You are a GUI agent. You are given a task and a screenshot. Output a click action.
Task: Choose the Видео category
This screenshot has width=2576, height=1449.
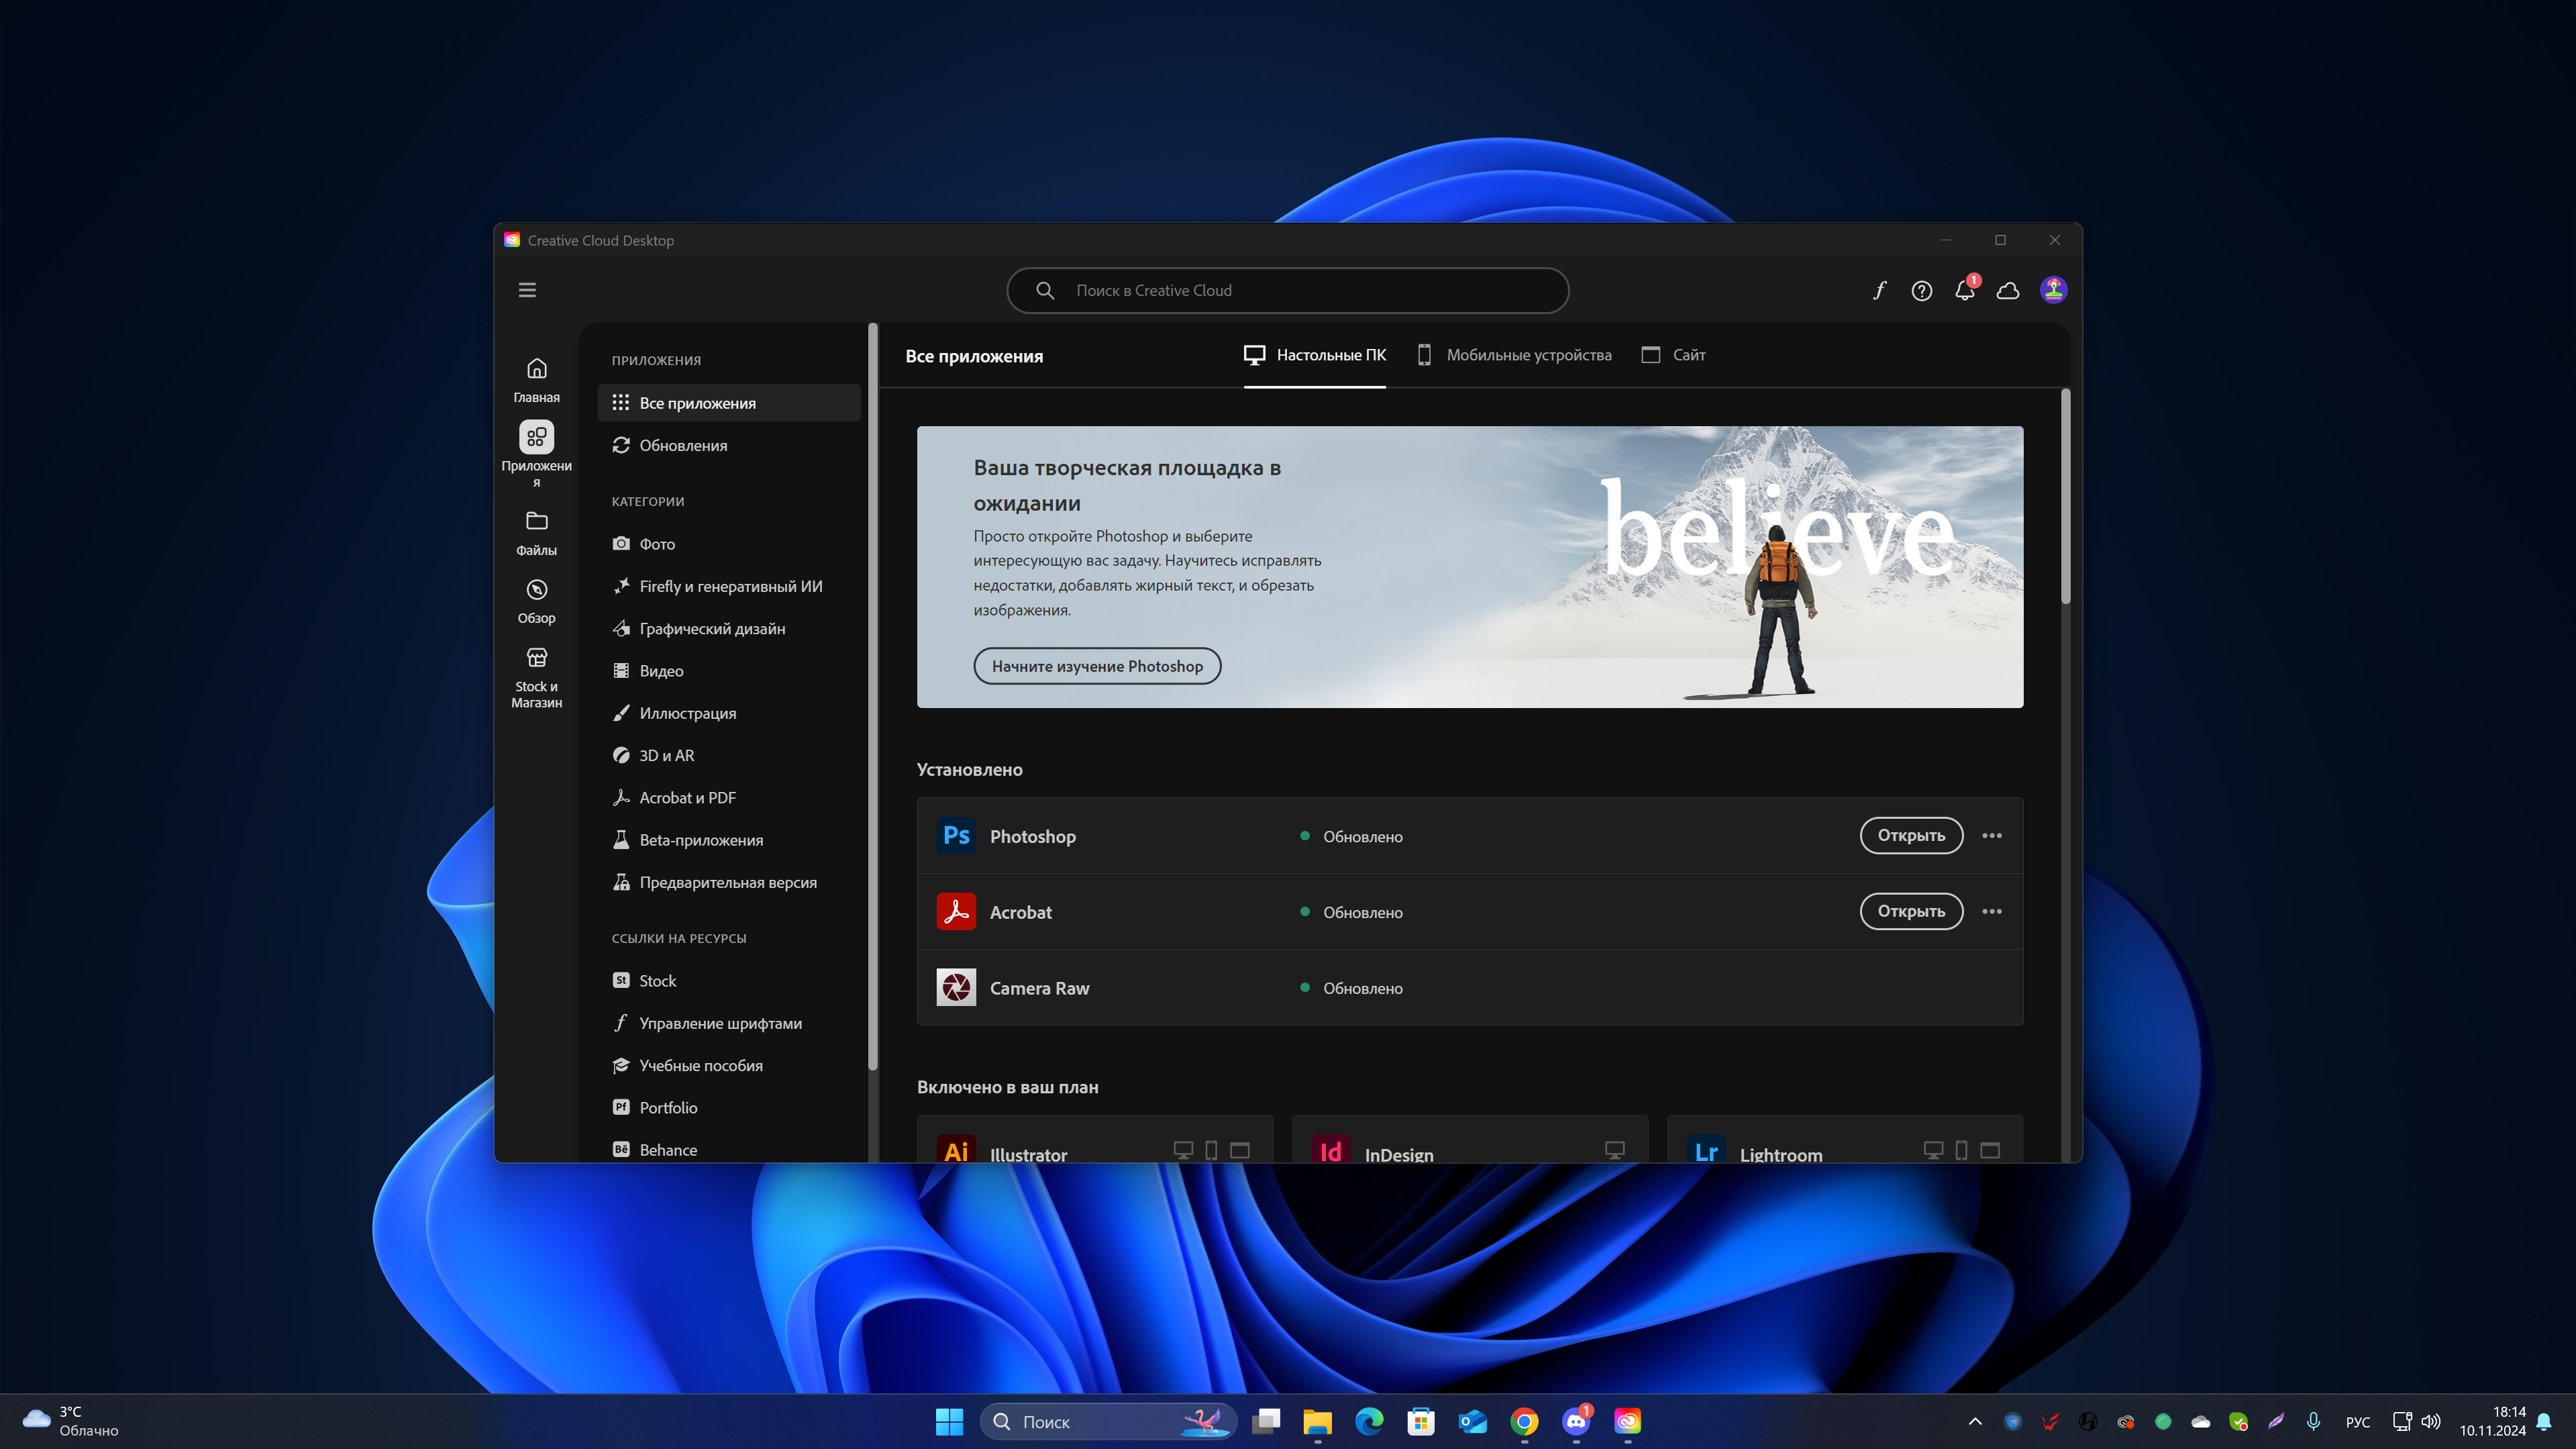[729, 671]
